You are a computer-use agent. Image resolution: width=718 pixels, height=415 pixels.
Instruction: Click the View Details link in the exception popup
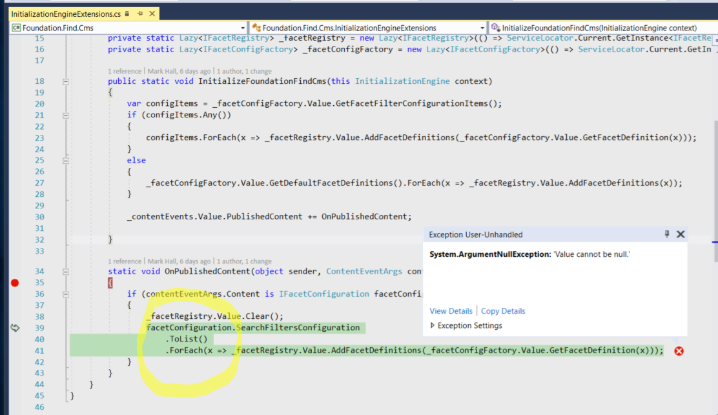pos(451,310)
